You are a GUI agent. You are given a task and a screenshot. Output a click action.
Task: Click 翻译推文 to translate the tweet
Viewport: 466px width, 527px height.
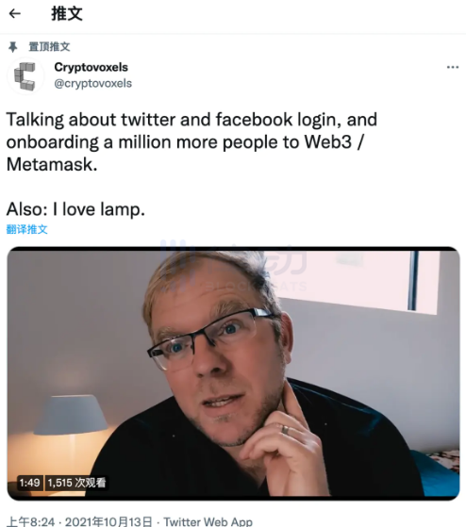click(x=27, y=229)
